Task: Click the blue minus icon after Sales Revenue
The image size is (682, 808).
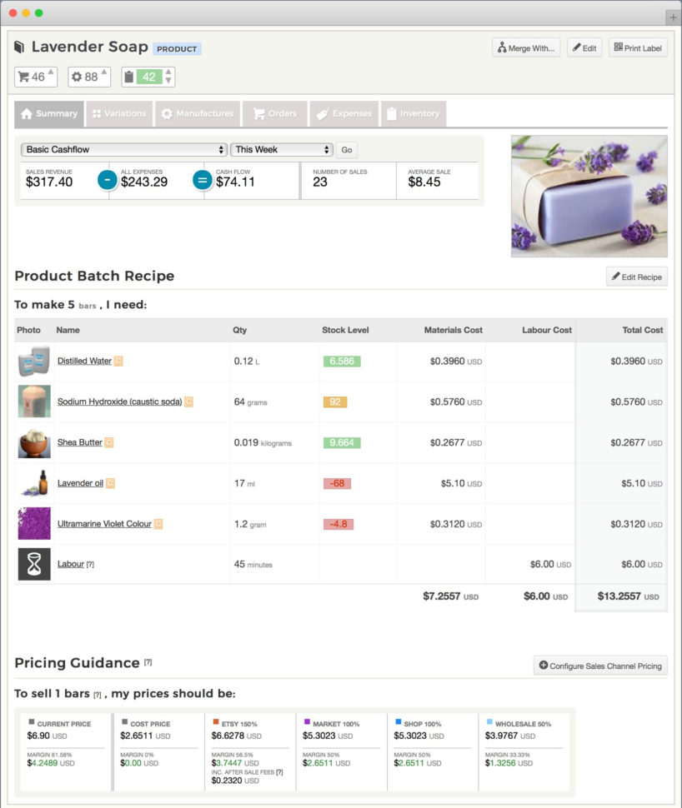Action: [x=107, y=180]
